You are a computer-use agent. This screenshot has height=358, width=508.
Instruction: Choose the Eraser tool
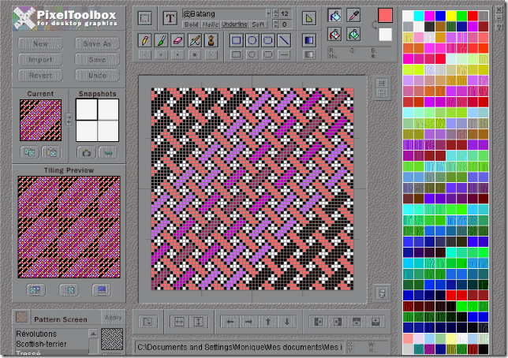(x=175, y=40)
